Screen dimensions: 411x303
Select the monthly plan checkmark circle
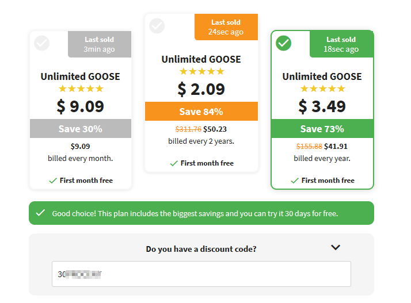[x=41, y=43]
